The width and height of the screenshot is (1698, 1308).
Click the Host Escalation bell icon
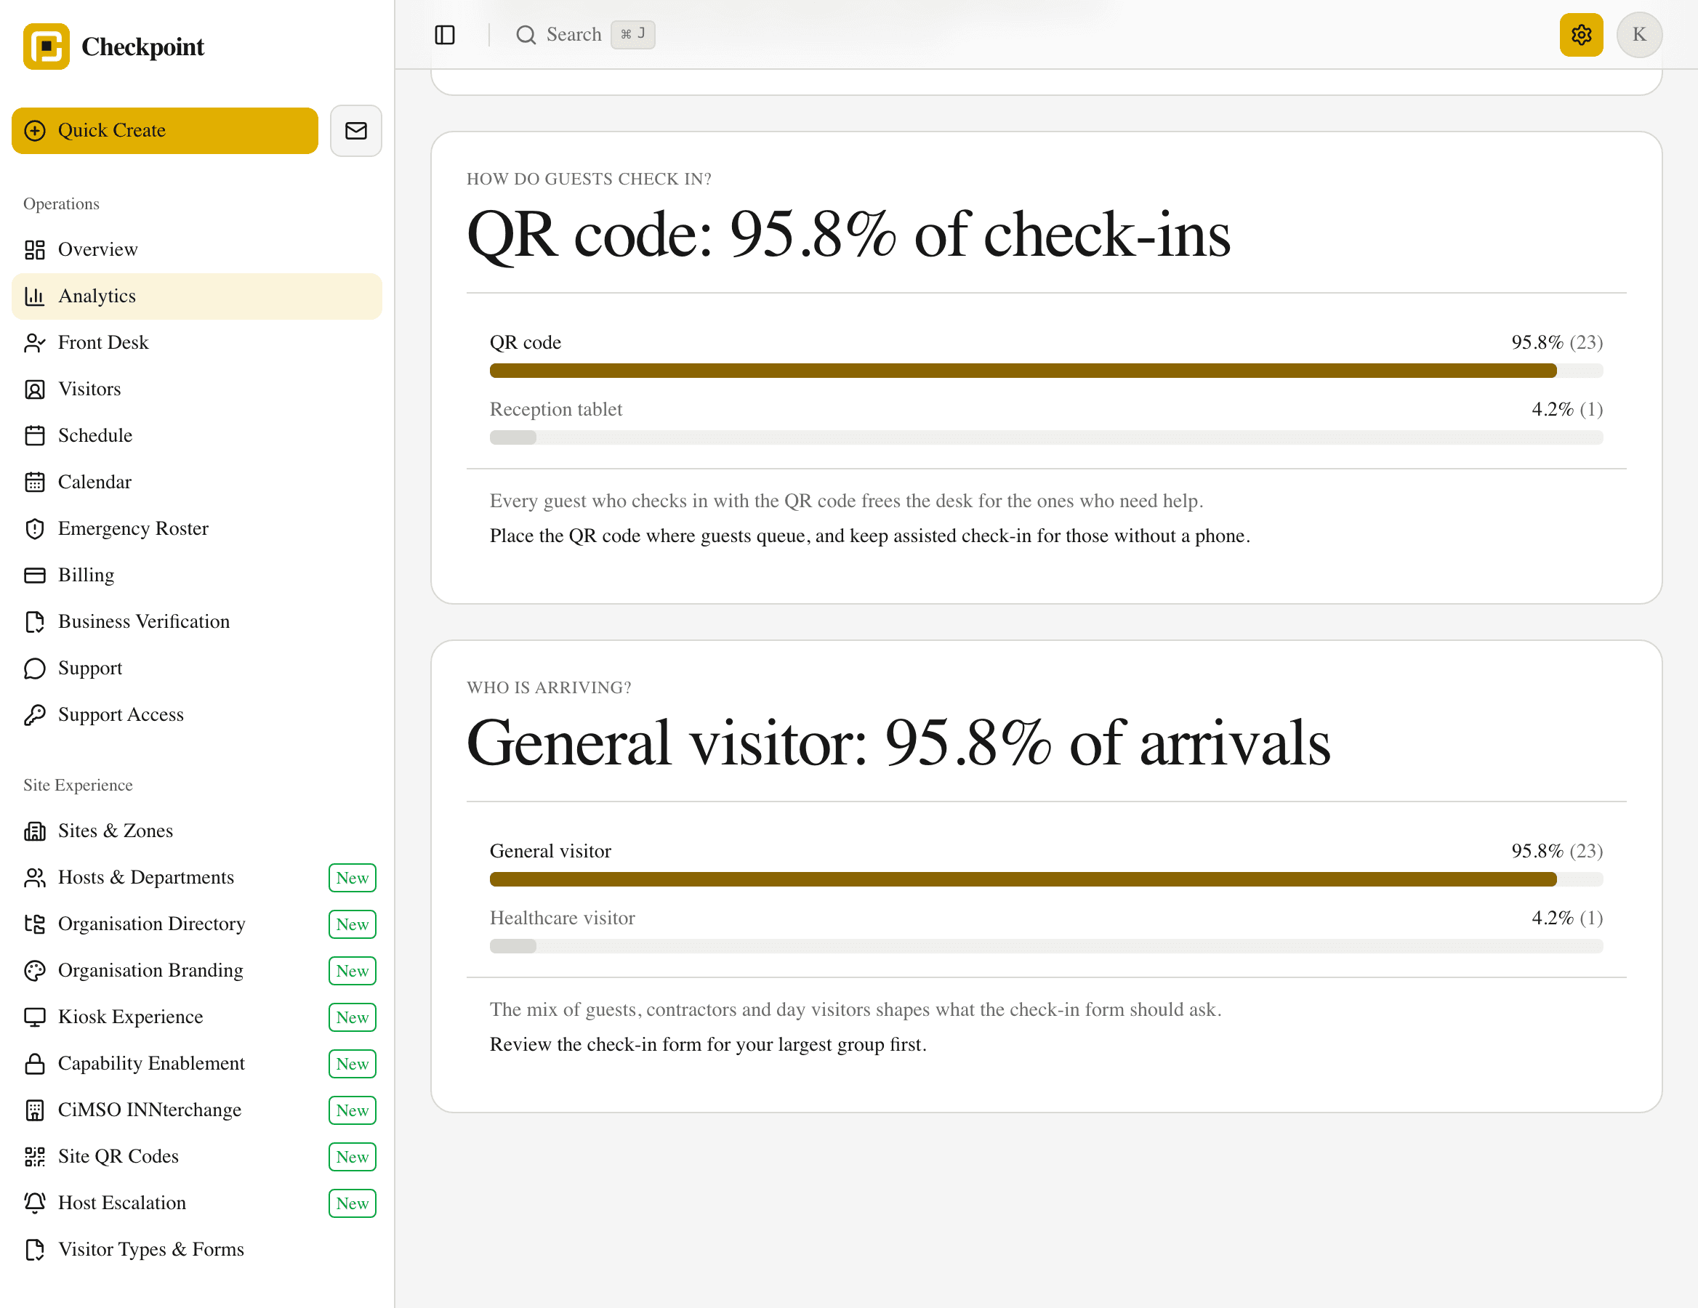35,1203
